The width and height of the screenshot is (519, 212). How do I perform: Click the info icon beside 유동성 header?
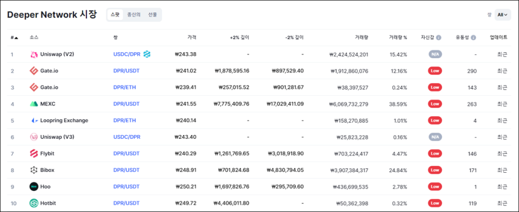pyautogui.click(x=473, y=38)
